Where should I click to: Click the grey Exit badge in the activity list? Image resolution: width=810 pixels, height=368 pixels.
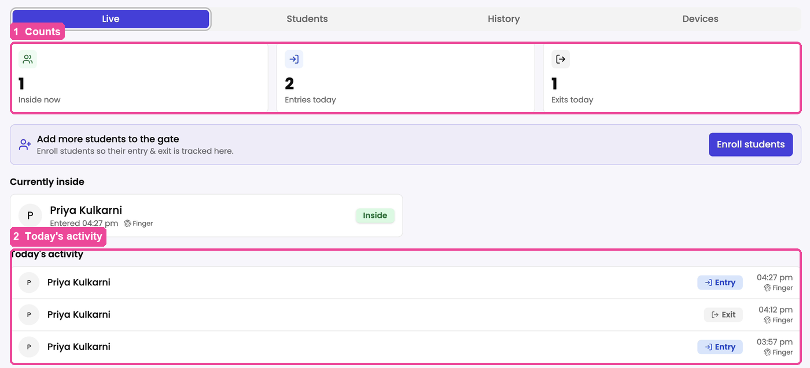click(x=723, y=315)
